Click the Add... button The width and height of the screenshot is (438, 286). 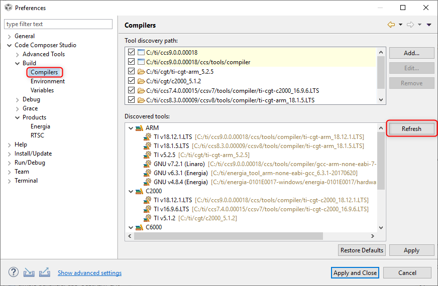pyautogui.click(x=411, y=53)
